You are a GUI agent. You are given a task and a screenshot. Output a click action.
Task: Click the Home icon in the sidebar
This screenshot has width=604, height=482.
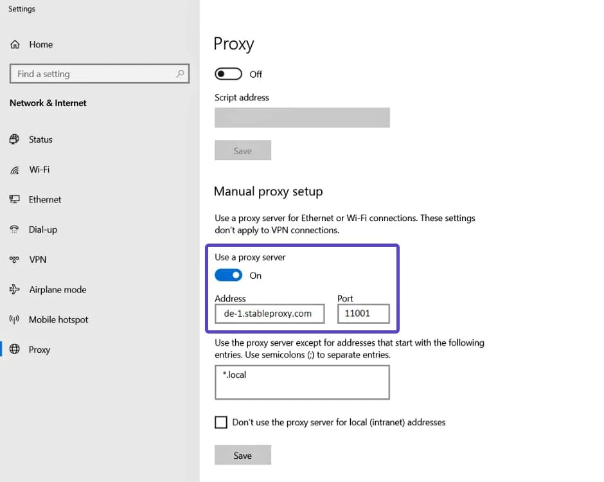pos(15,44)
